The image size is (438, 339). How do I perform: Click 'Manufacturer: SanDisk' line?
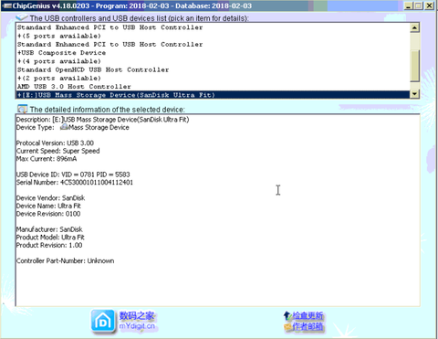[49, 229]
